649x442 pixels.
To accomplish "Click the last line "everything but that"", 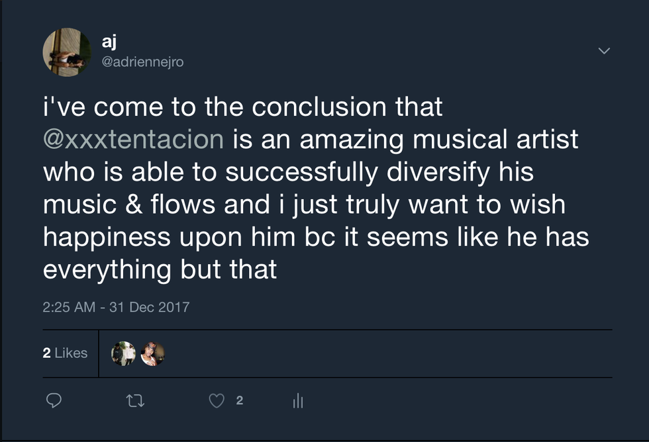I will 160,270.
